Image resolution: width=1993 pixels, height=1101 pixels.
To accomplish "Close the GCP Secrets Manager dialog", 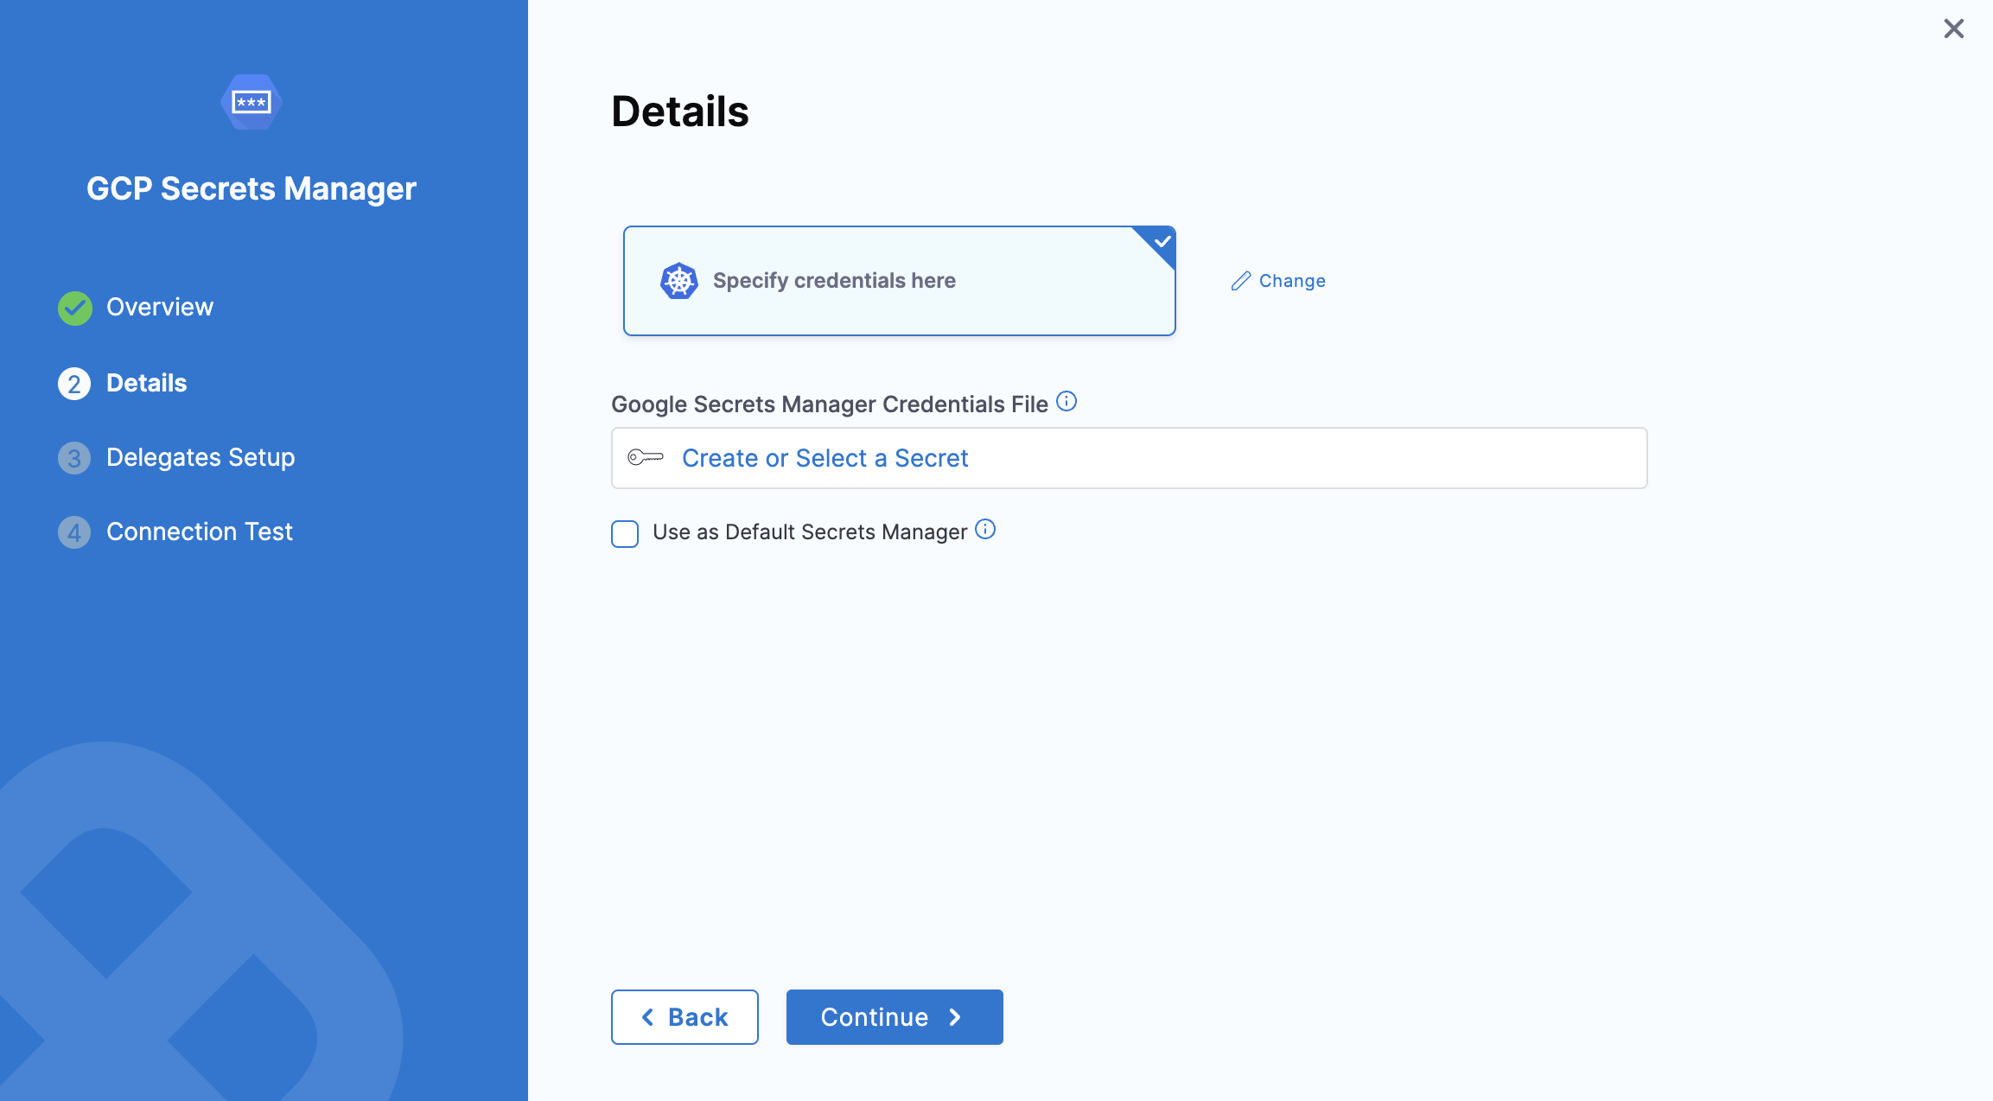I will (x=1953, y=29).
